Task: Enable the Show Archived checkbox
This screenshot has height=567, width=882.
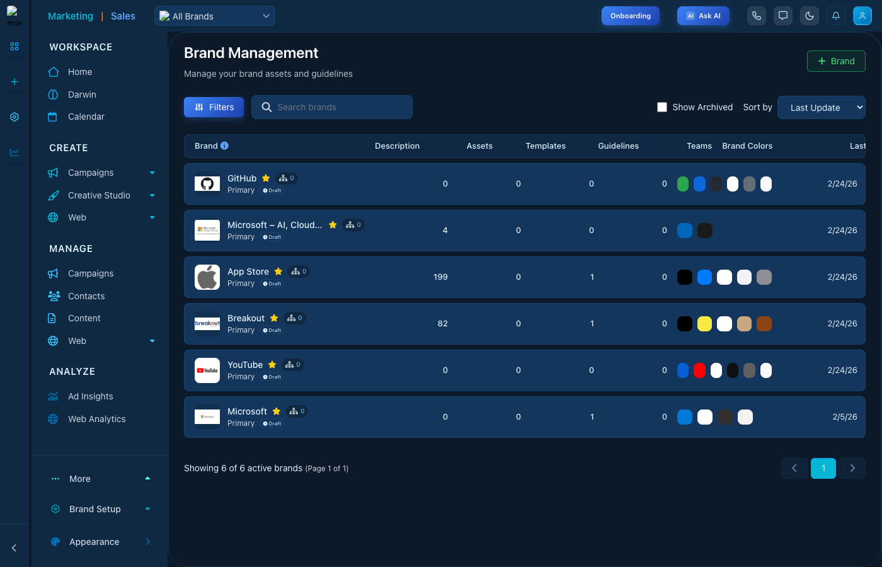Action: (662, 107)
